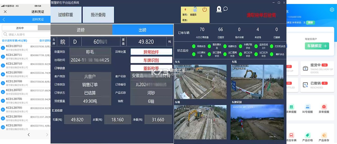Click the license plate province field 皖
The image size is (337, 144).
(x=63, y=42)
